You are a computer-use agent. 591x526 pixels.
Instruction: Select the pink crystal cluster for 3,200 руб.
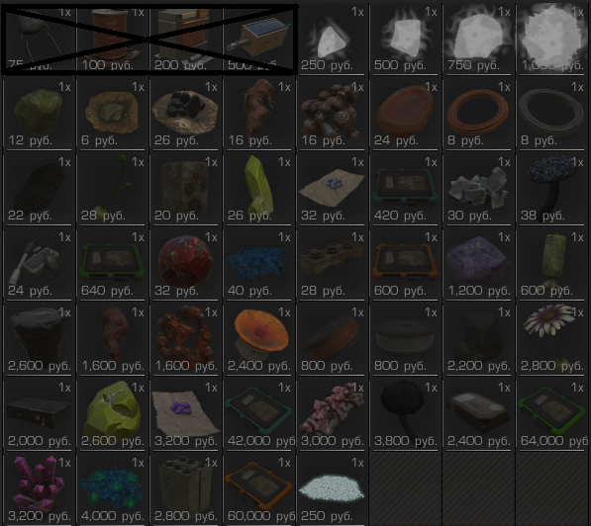[40, 489]
